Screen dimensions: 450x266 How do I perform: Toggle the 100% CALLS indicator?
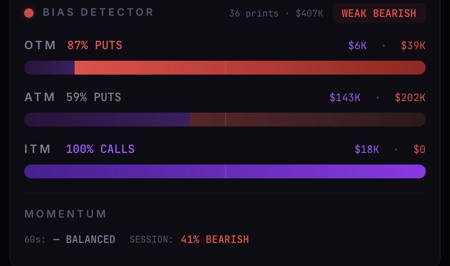(100, 149)
